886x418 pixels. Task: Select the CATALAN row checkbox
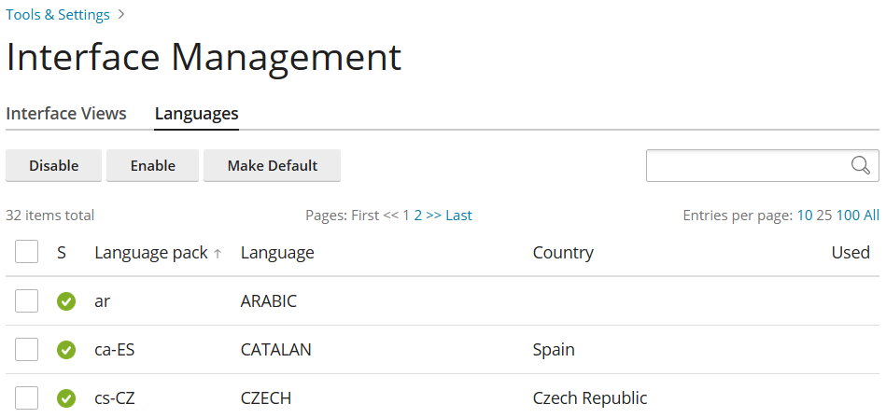click(26, 350)
